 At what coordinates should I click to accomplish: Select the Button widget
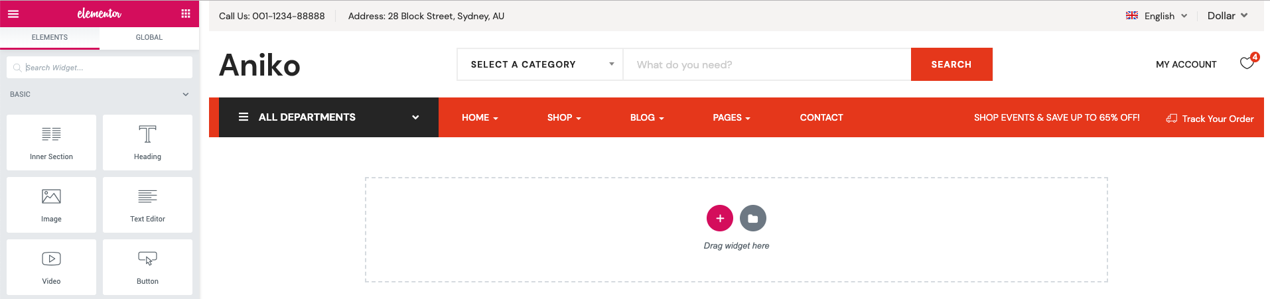click(x=147, y=267)
